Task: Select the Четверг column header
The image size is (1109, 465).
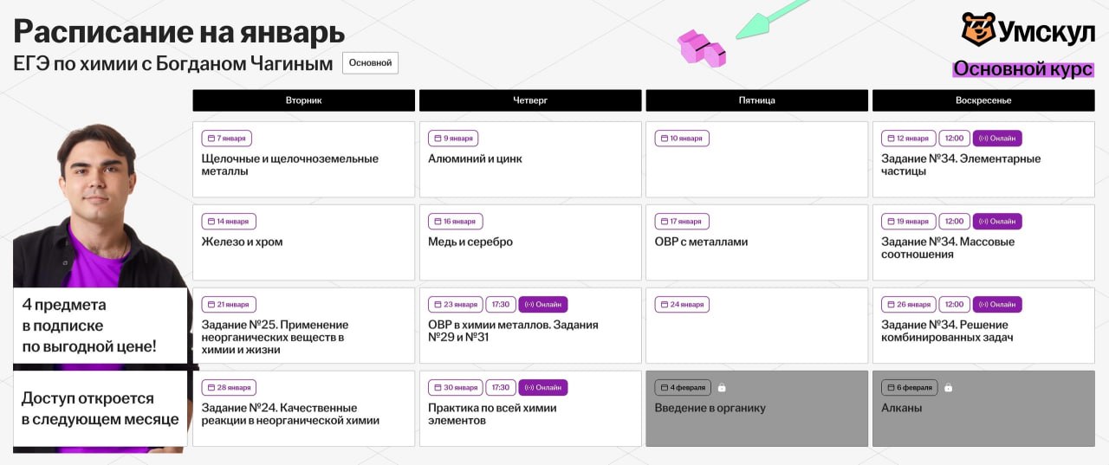Action: [530, 100]
